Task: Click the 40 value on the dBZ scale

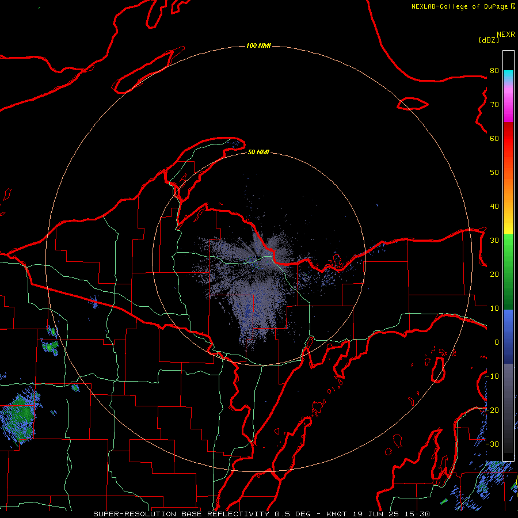Action: [x=494, y=207]
